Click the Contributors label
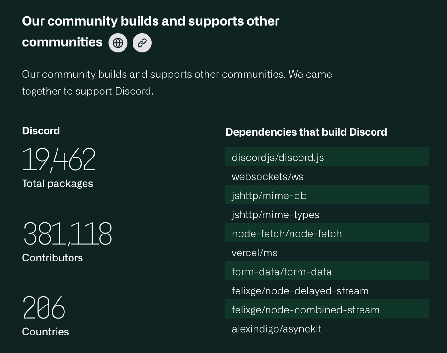Viewport: 447px width, 353px height. tap(52, 258)
